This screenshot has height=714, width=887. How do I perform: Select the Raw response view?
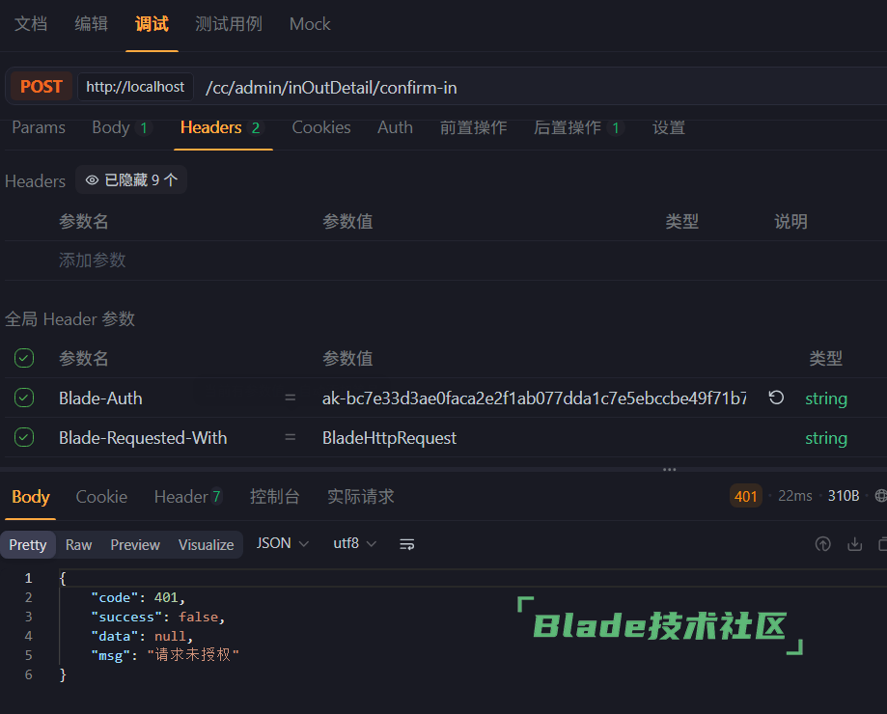pyautogui.click(x=78, y=545)
